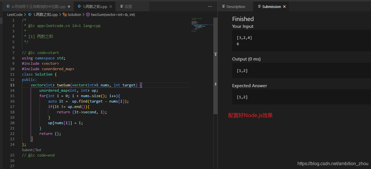Click the list icon on the Description tab
The width and height of the screenshot is (371, 169).
[x=224, y=6]
